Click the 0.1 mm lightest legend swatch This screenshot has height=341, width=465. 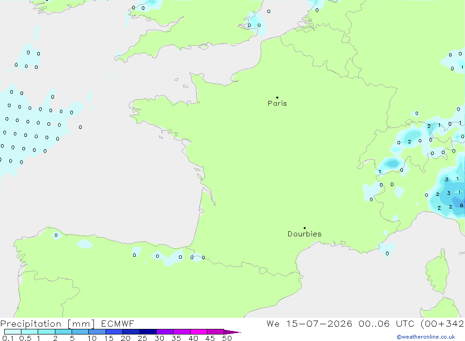coord(13,332)
